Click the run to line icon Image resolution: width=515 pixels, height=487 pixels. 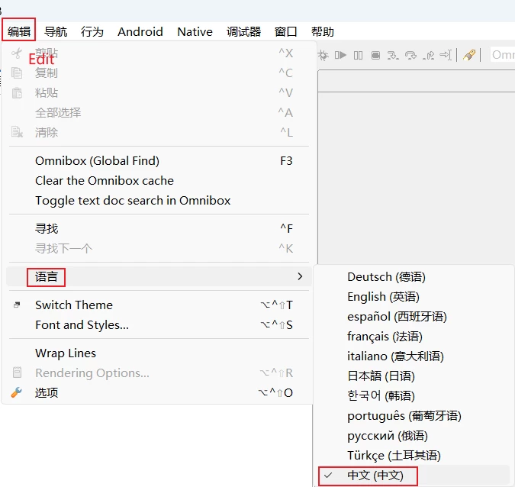(x=446, y=55)
